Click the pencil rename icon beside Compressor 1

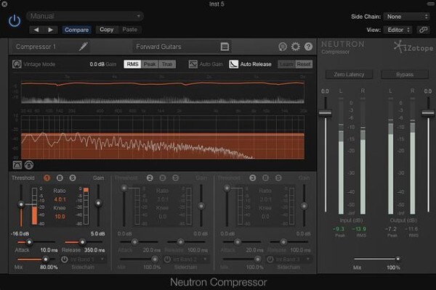coord(83,46)
